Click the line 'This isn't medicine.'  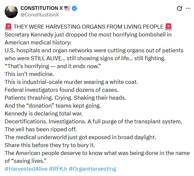(x=29, y=74)
